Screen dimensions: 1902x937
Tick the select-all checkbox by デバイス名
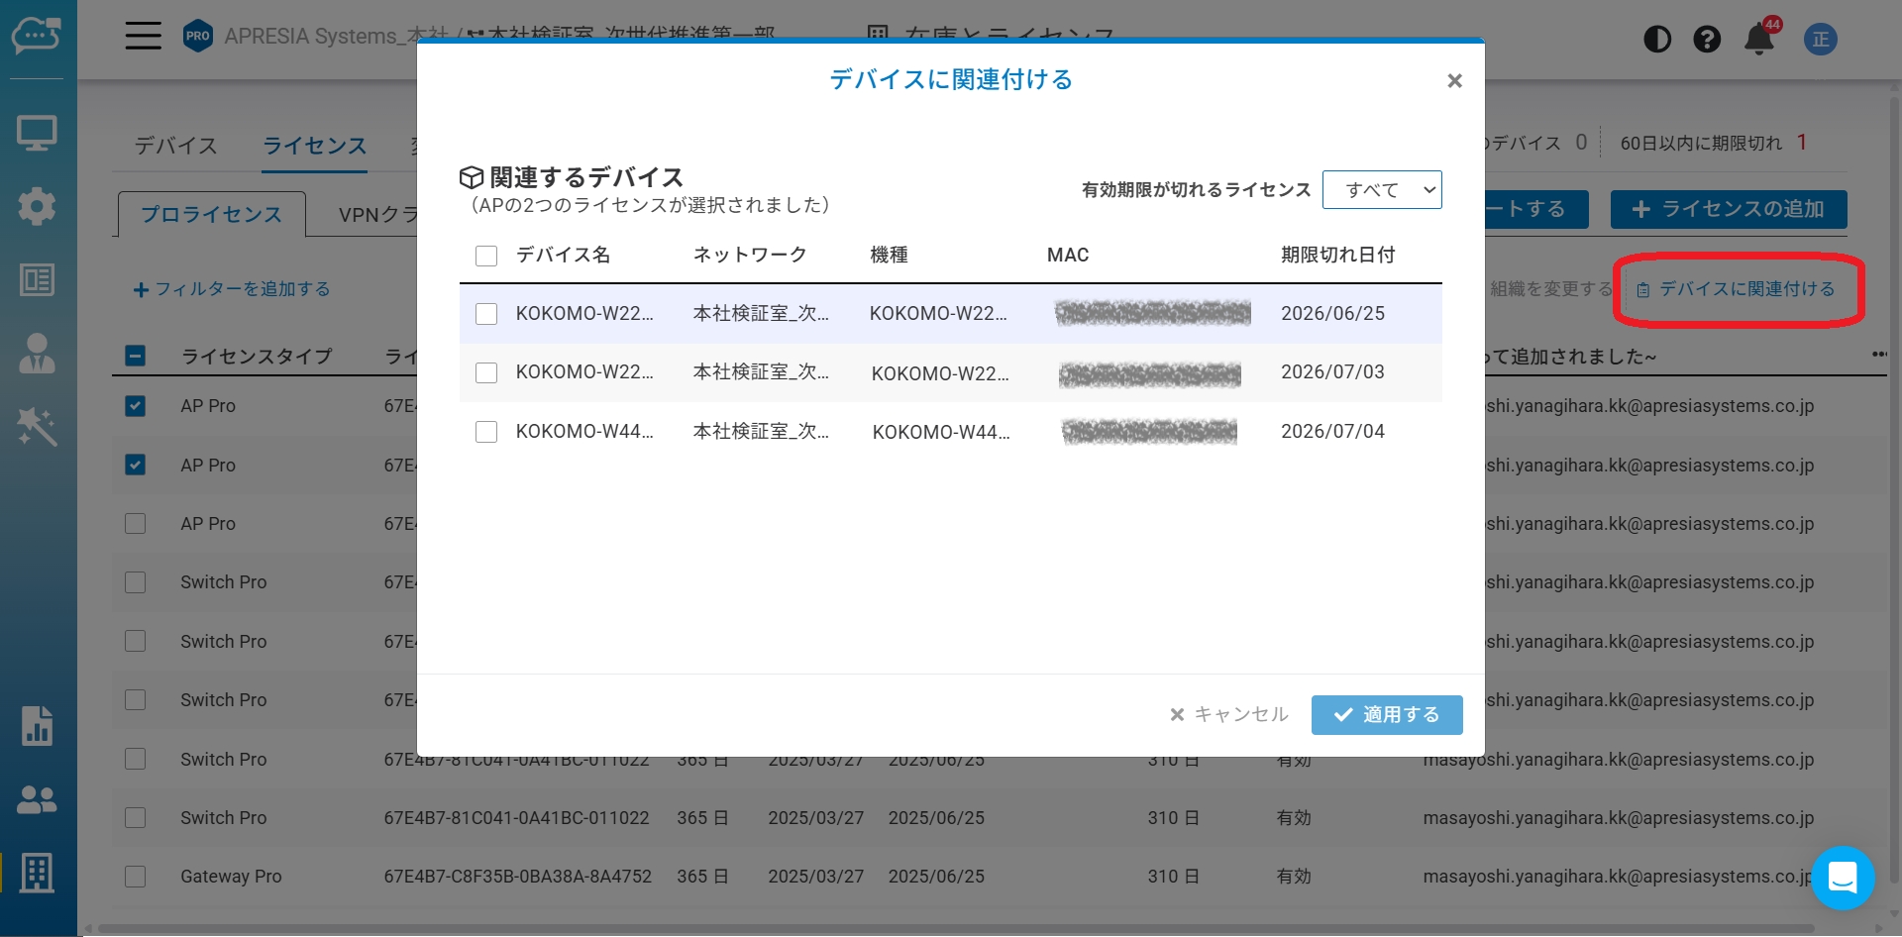pyautogui.click(x=486, y=256)
